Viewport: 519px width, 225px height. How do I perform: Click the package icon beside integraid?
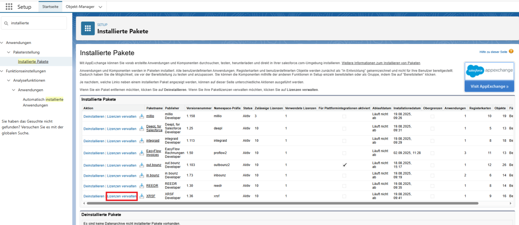point(141,141)
